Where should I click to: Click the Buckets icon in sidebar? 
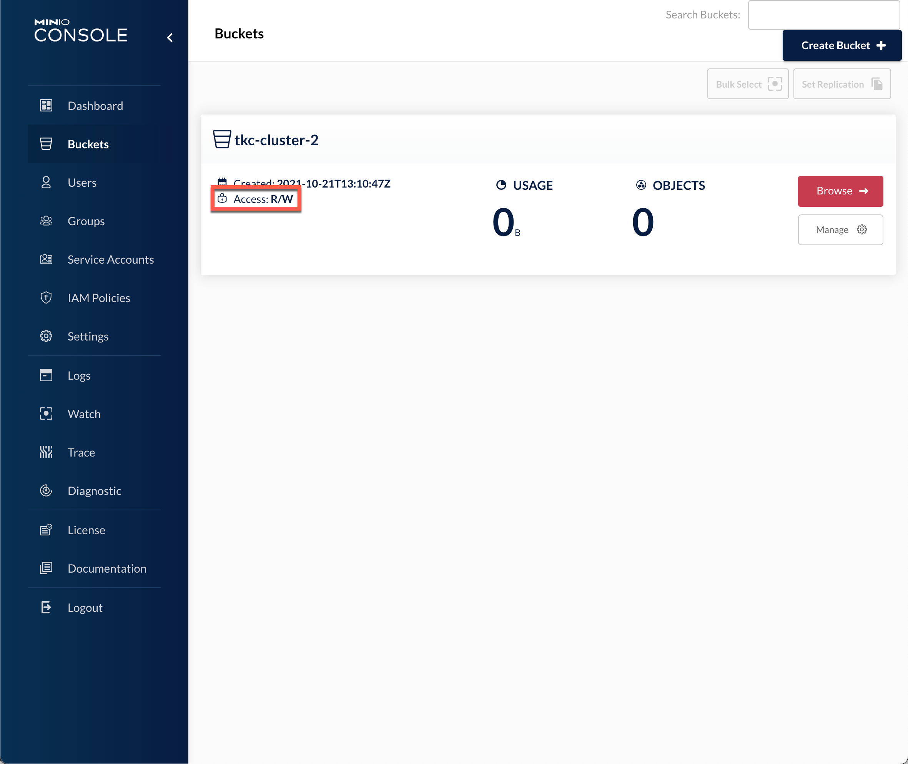coord(46,144)
